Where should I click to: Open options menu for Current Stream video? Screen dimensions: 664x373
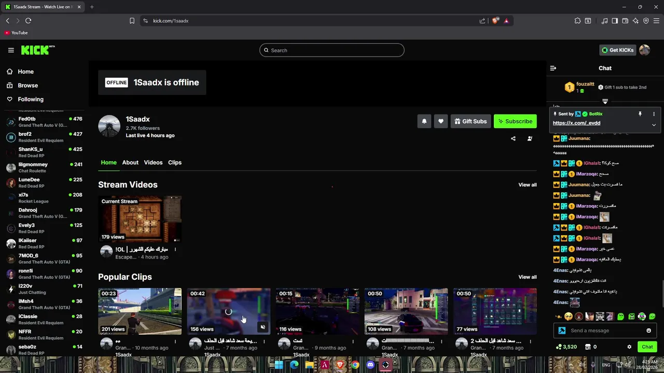click(175, 250)
